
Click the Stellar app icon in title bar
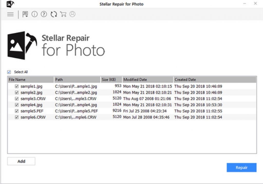tap(10, 4)
